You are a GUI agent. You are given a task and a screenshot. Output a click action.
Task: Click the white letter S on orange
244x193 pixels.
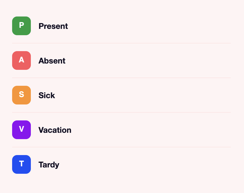(21, 94)
